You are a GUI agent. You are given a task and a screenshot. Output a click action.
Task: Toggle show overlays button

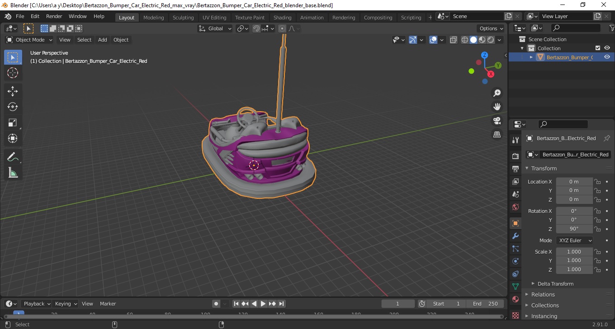433,40
